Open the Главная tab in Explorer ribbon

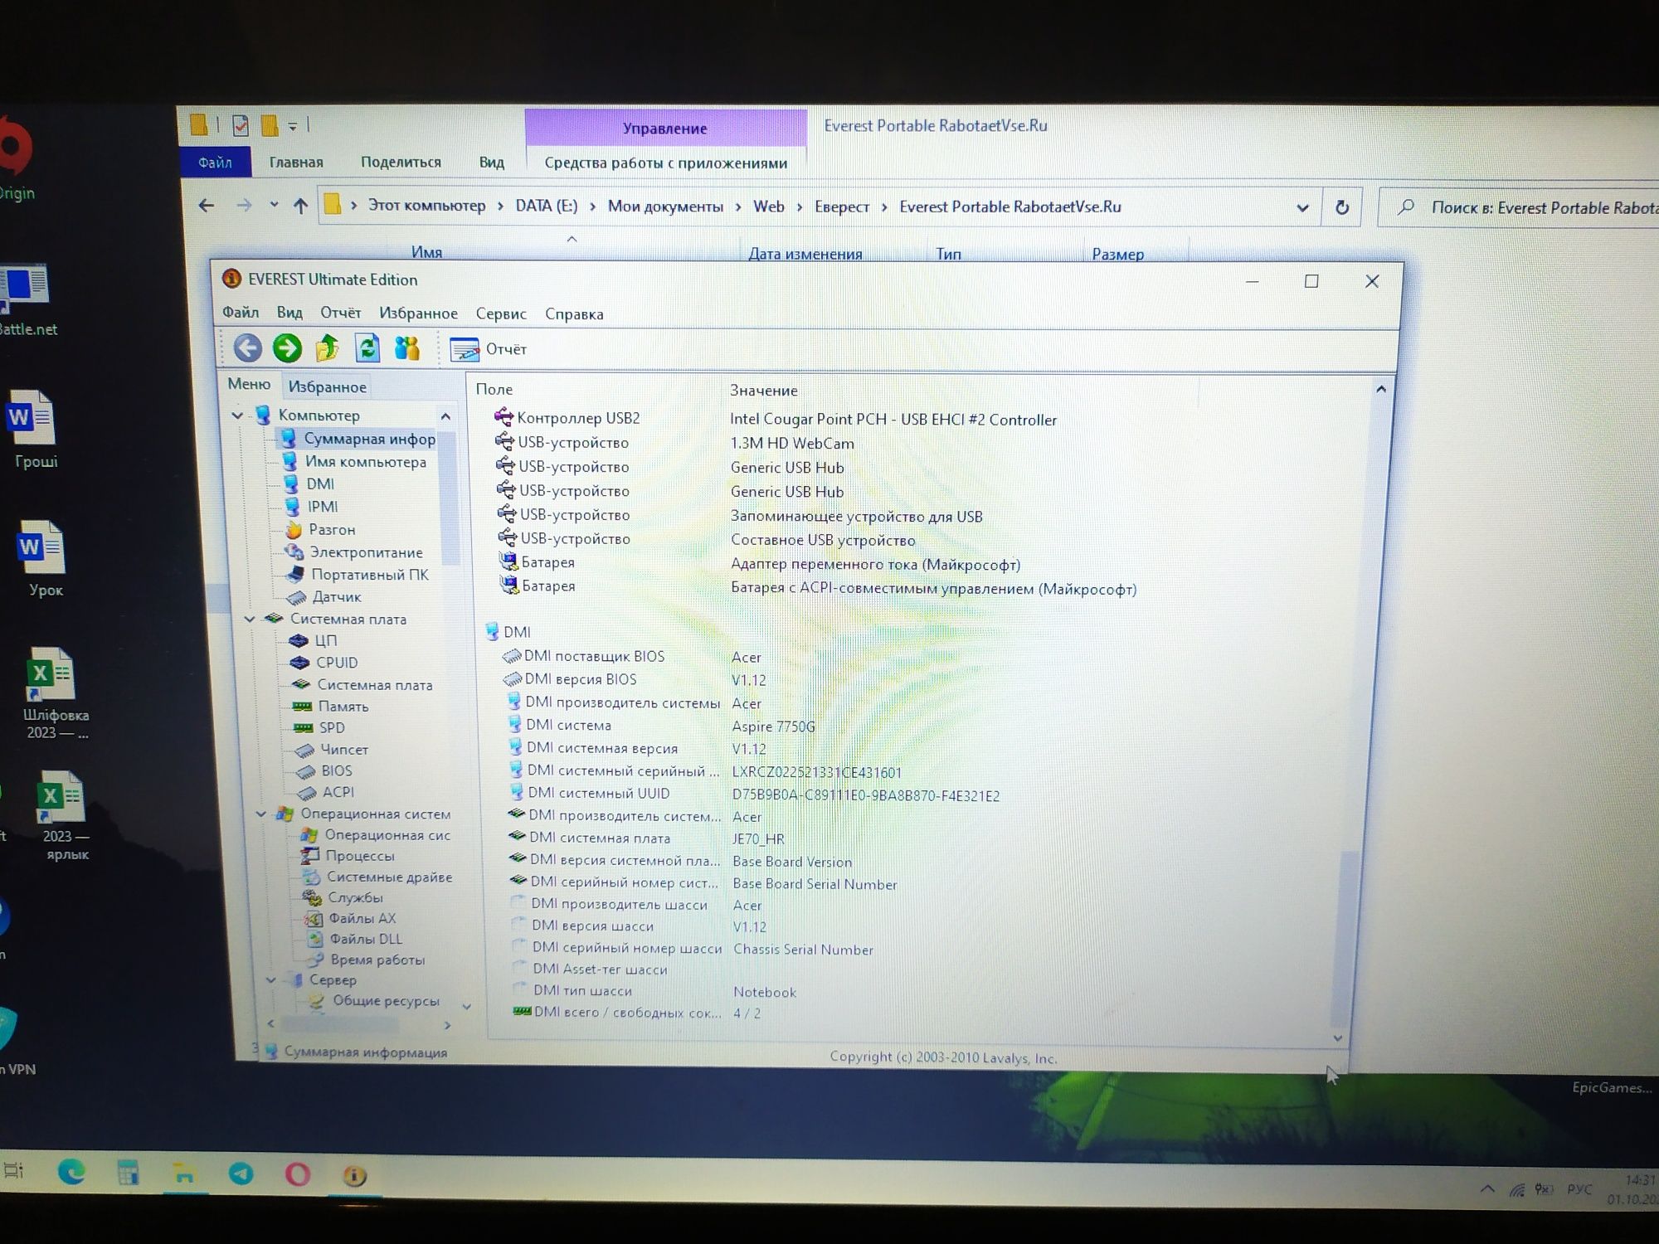click(296, 162)
